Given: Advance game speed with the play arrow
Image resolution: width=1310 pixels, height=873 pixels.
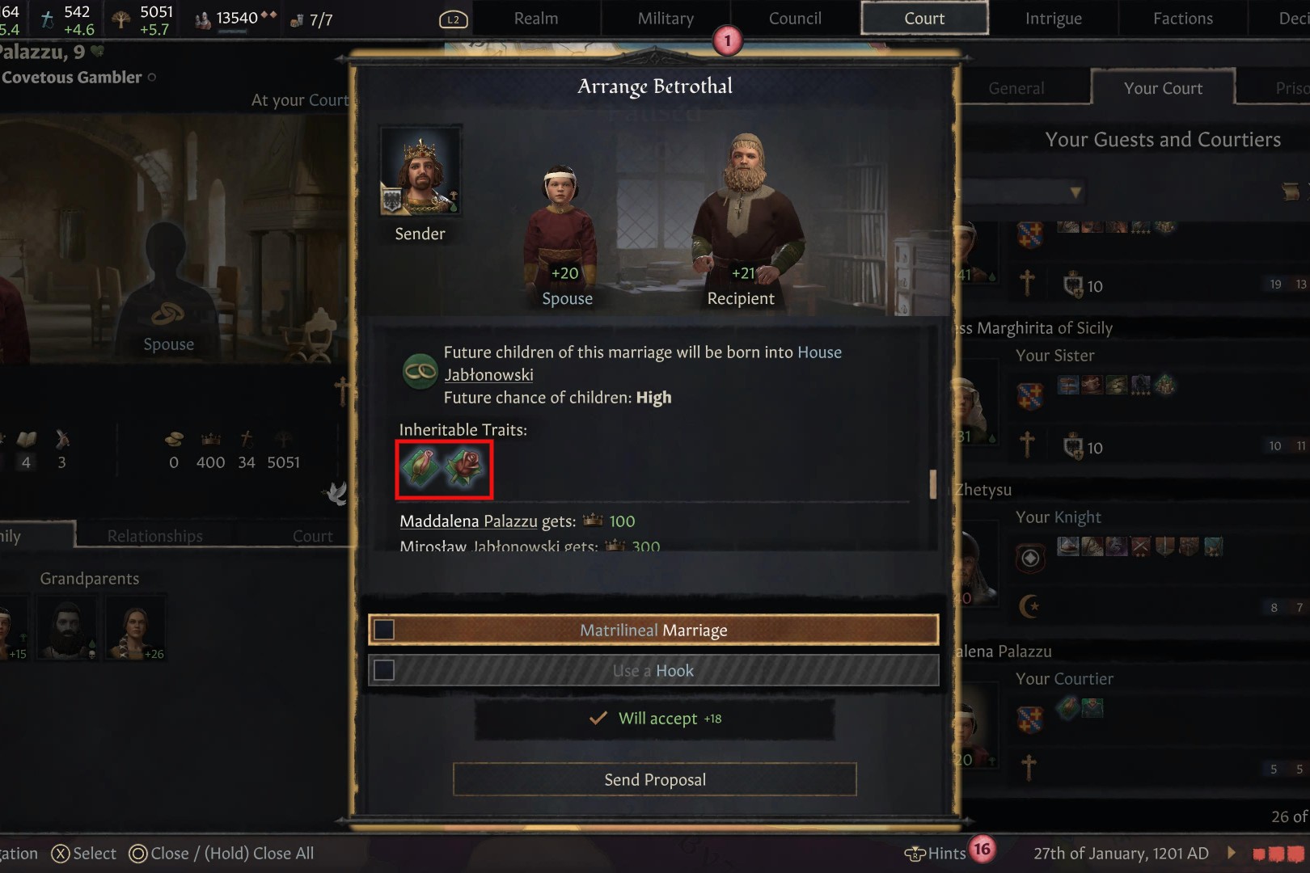Looking at the screenshot, I should pos(1232,853).
